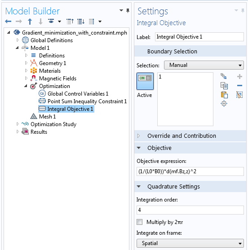Toggle the Active selection ON switch
The image size is (248, 250).
(145, 81)
